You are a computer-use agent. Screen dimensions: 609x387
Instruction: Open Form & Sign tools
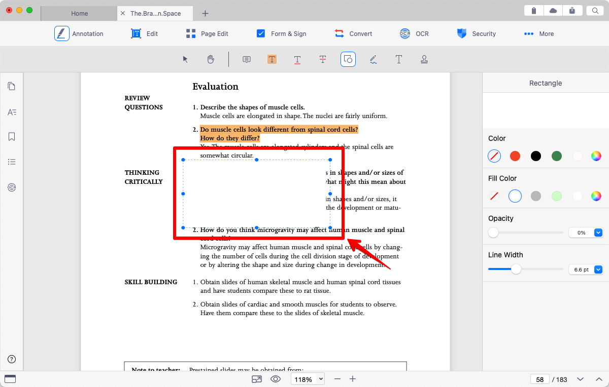(x=282, y=33)
